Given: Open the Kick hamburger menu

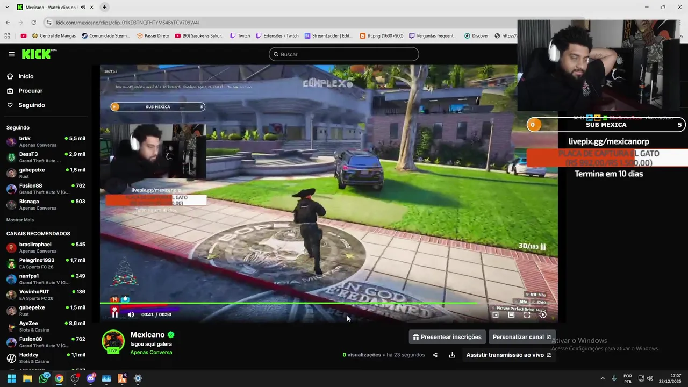Looking at the screenshot, I should (11, 54).
